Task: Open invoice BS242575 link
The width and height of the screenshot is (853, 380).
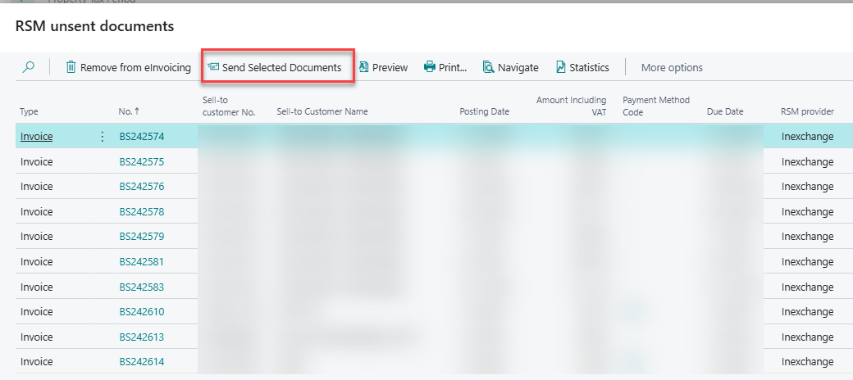Action: pyautogui.click(x=141, y=162)
